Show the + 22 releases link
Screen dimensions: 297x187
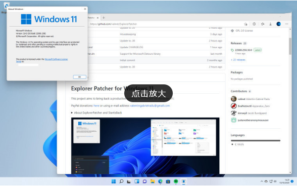tap(238, 60)
